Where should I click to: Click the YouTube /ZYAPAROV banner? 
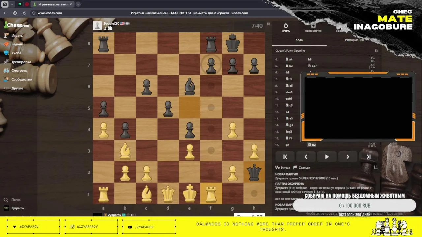coord(149,227)
